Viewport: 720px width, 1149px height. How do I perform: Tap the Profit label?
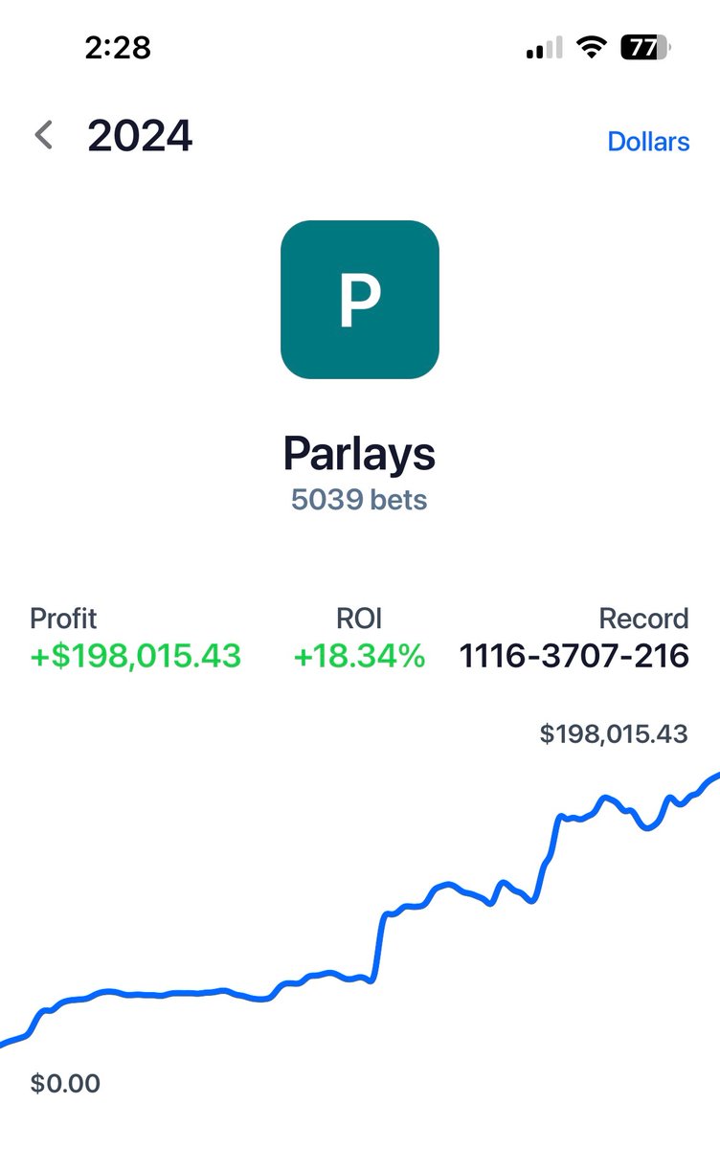point(63,619)
